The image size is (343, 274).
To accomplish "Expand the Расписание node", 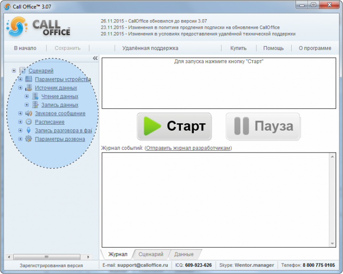I will point(20,122).
